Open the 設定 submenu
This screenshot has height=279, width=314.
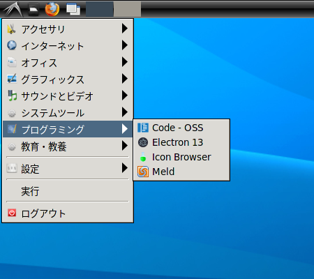coord(68,168)
